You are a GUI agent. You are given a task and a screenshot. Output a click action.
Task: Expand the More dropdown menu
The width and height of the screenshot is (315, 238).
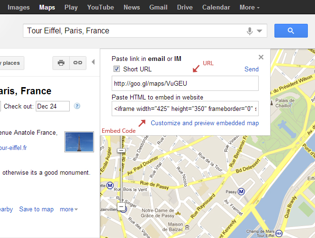(x=250, y=8)
